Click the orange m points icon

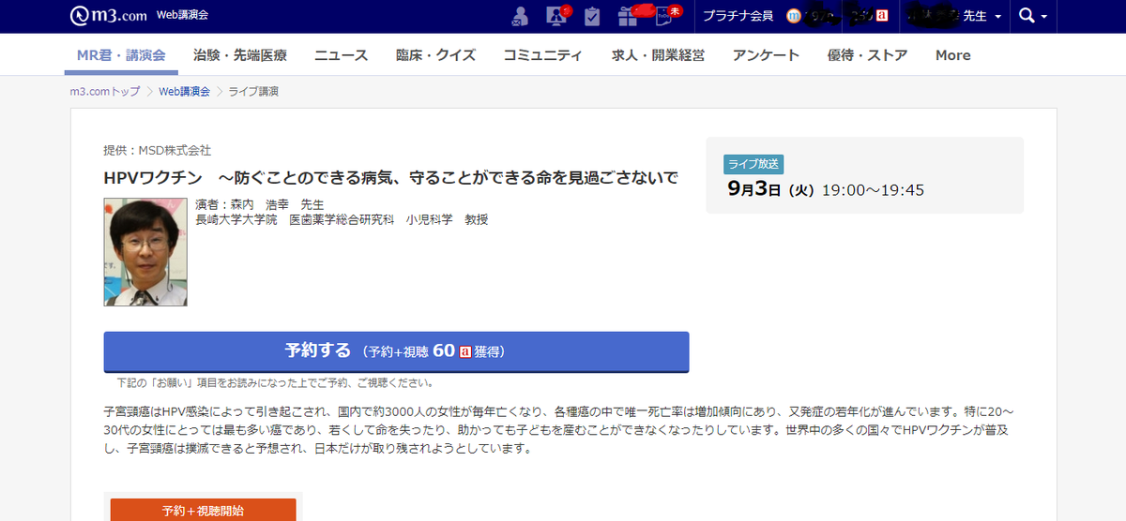pyautogui.click(x=794, y=16)
